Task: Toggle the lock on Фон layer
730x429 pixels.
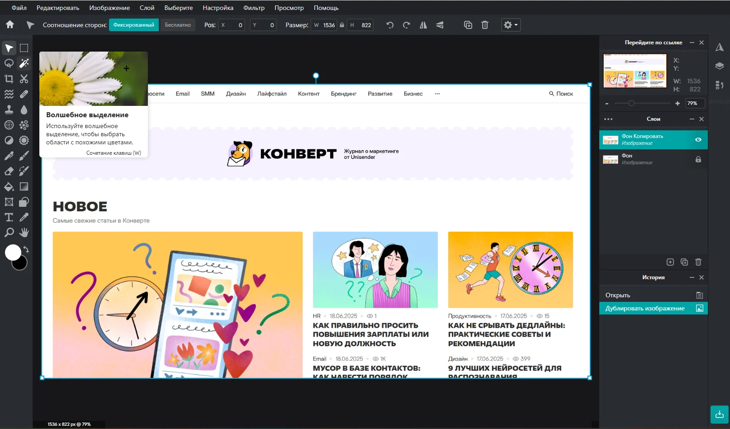Action: 698,159
